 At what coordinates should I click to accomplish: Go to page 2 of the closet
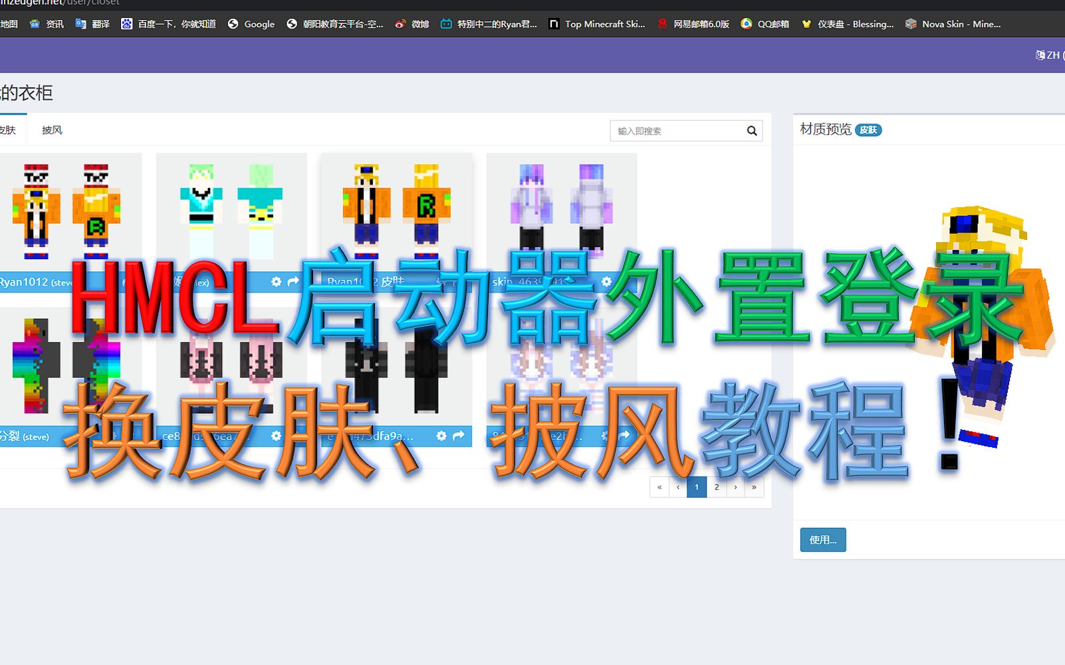point(717,487)
